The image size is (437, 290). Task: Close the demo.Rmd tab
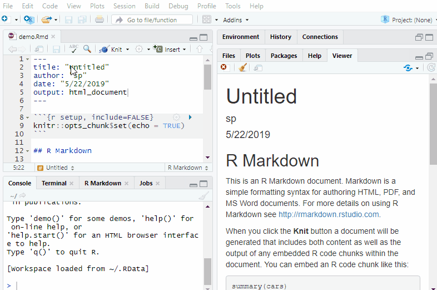(53, 37)
